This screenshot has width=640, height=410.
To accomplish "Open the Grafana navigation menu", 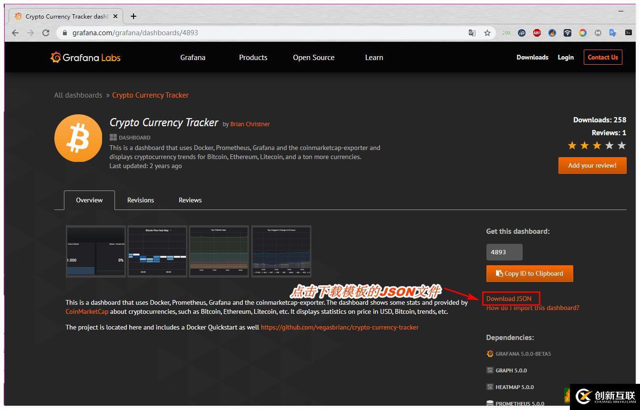I will tap(193, 58).
